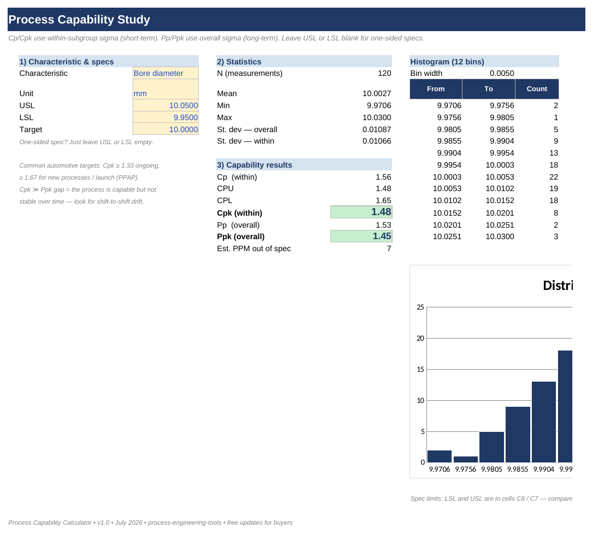Click the Bin width value 0.0050

point(502,73)
